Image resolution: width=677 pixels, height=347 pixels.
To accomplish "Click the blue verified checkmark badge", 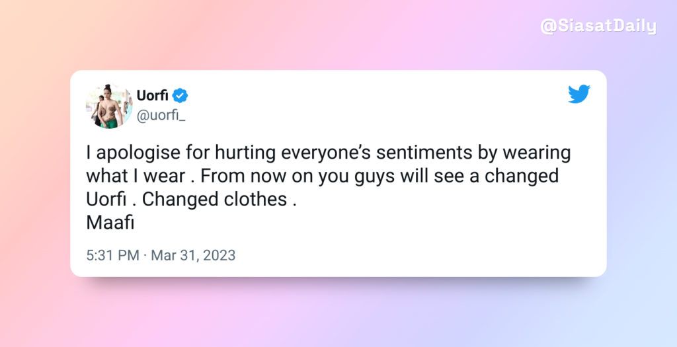I will [x=180, y=95].
